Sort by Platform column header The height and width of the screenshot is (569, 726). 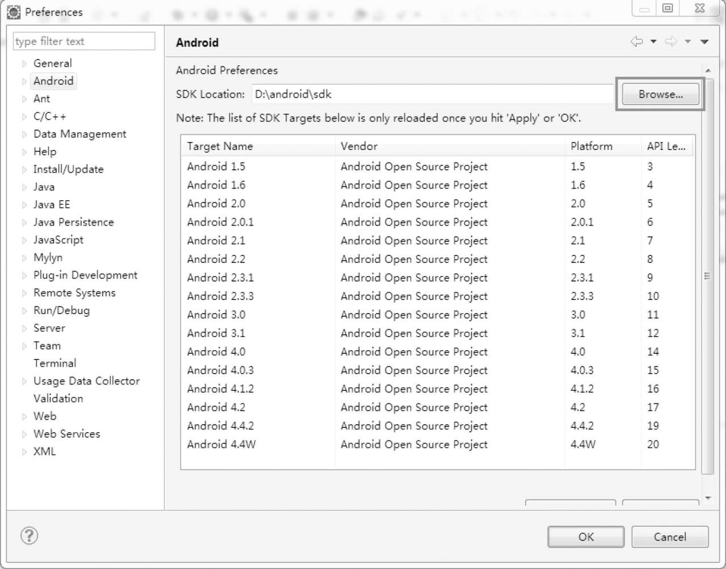pyautogui.click(x=603, y=146)
